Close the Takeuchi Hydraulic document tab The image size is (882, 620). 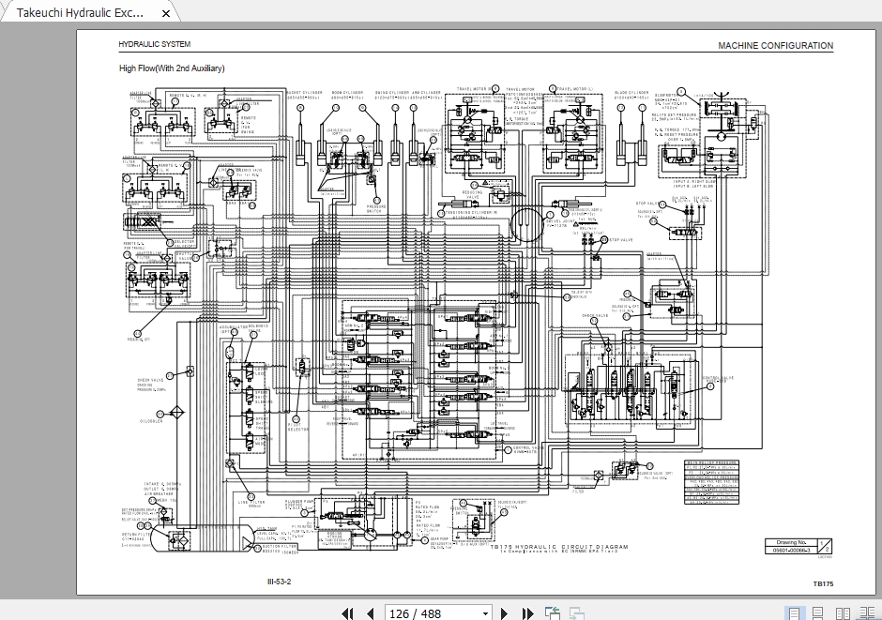click(166, 13)
